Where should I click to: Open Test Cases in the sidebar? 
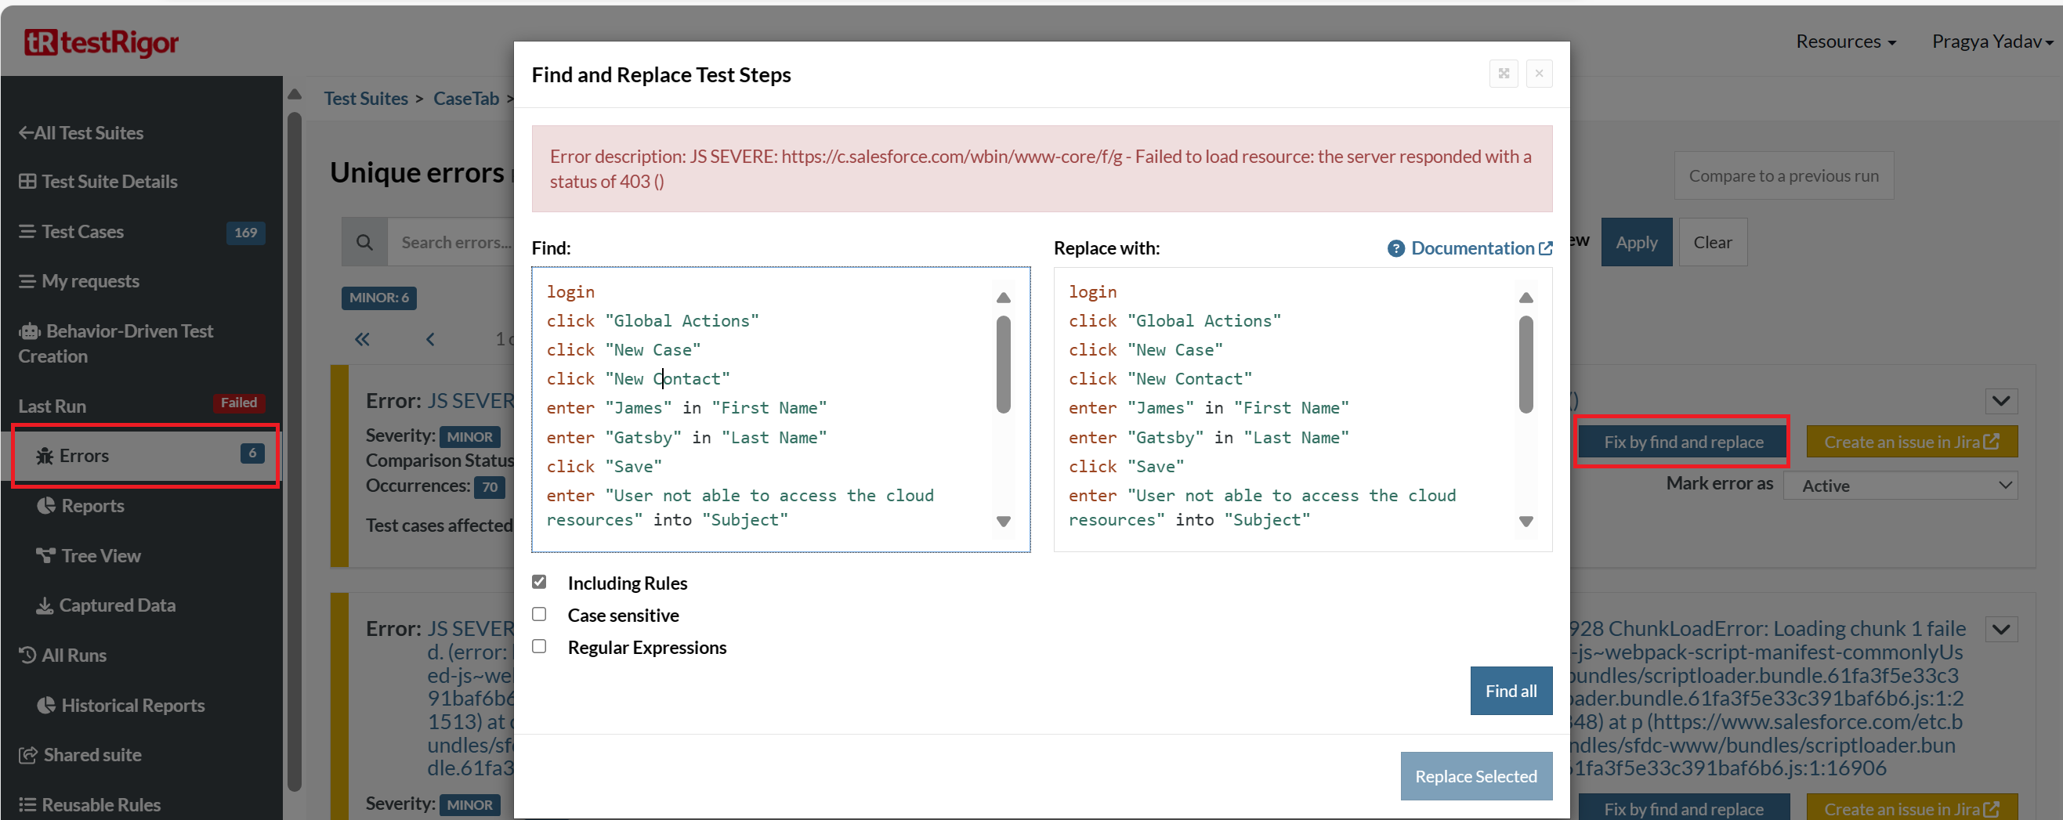click(x=82, y=231)
